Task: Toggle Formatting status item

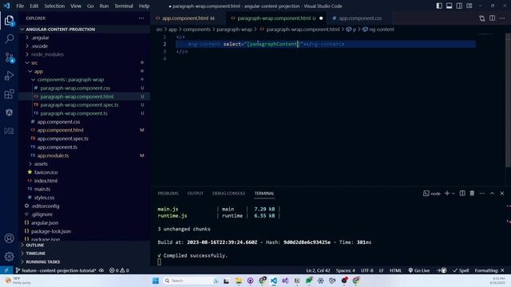Action: click(489, 270)
